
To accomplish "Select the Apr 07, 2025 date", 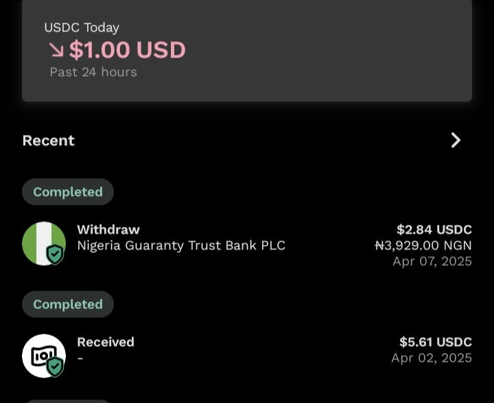I will (x=432, y=261).
